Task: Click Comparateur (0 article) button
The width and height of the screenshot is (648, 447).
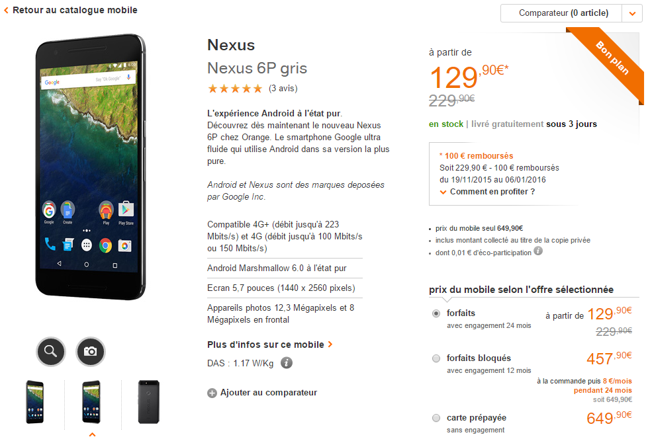Action: pos(561,13)
